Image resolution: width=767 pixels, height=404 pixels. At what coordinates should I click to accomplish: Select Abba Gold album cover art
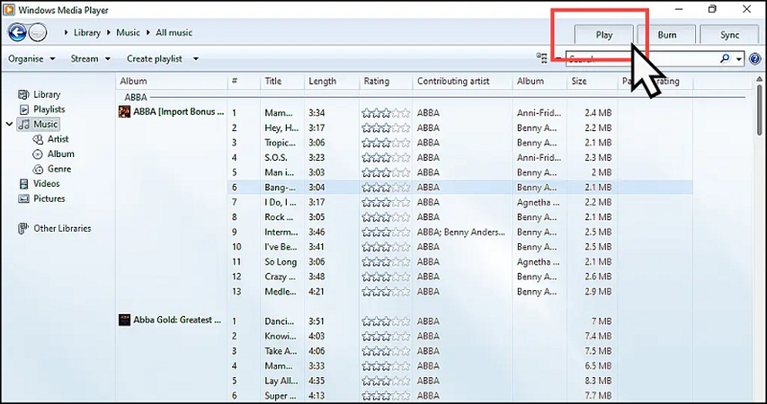(124, 320)
